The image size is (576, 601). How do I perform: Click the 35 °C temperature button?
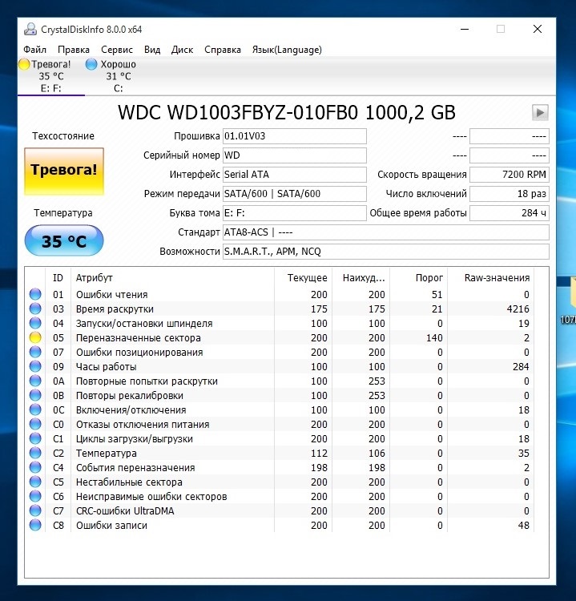point(64,240)
